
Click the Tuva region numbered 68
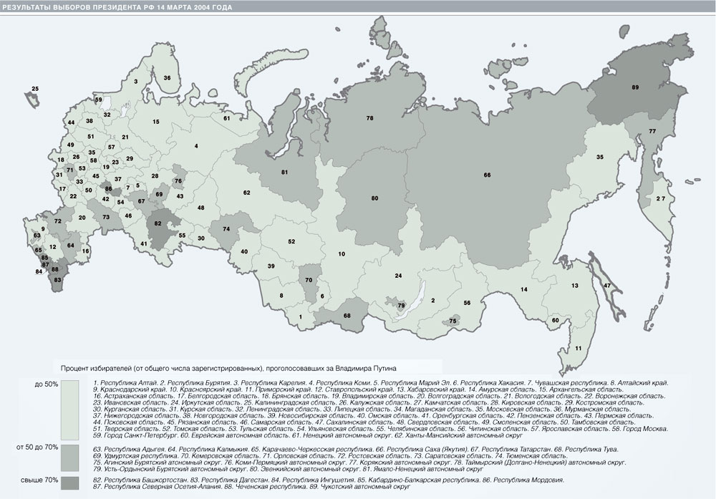coord(347,316)
